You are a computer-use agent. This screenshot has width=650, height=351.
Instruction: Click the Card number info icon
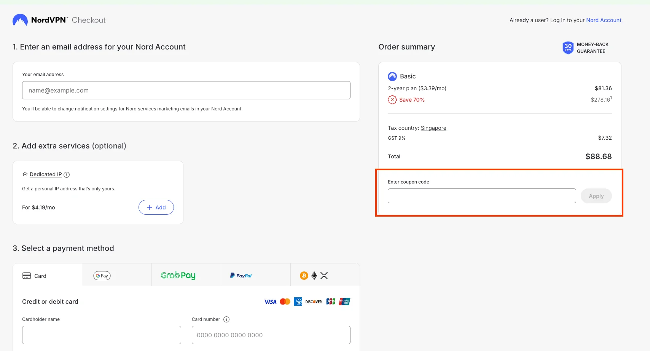coord(226,319)
